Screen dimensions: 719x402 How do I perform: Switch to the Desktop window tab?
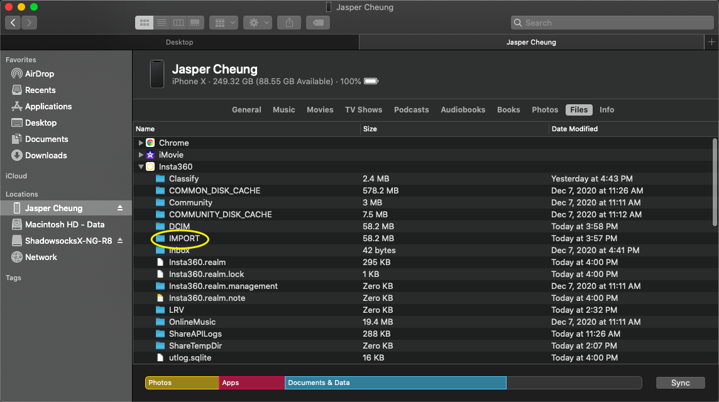tap(180, 42)
